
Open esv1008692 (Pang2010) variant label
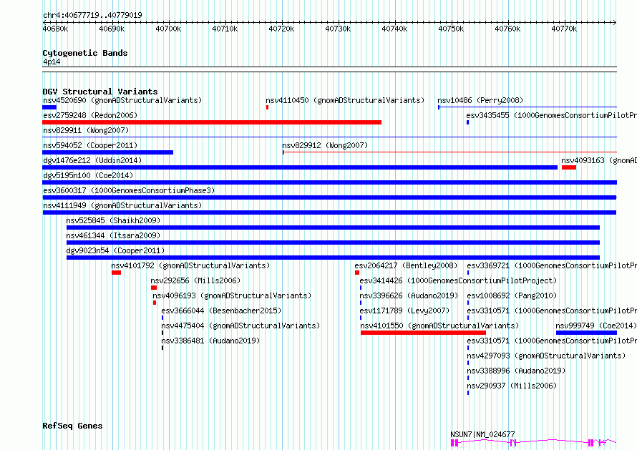512,295
